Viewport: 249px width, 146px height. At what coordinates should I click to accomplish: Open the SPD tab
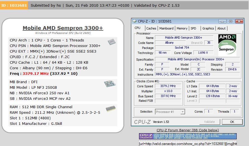[193, 28]
